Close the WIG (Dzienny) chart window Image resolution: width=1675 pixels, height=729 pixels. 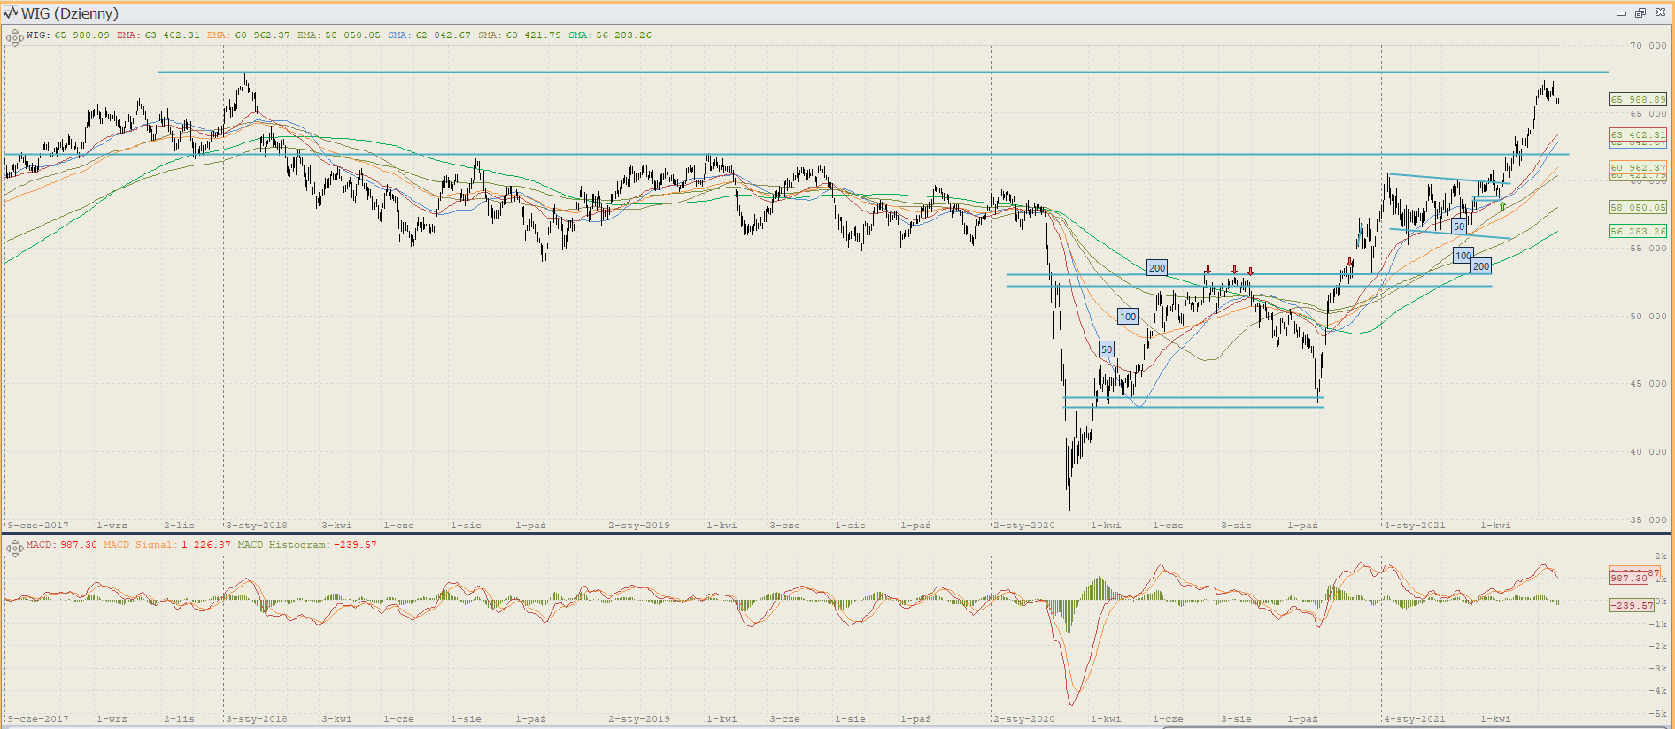point(1660,13)
